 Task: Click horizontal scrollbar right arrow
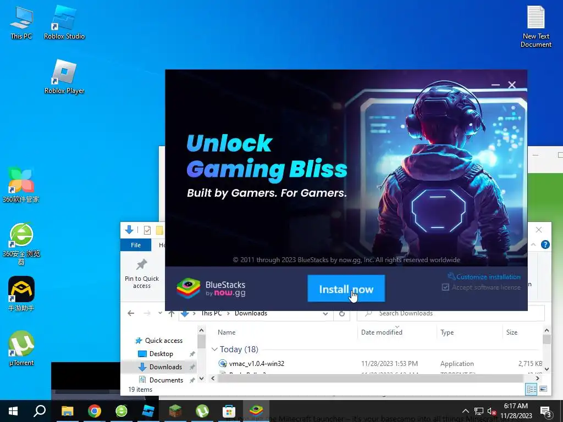(x=538, y=378)
